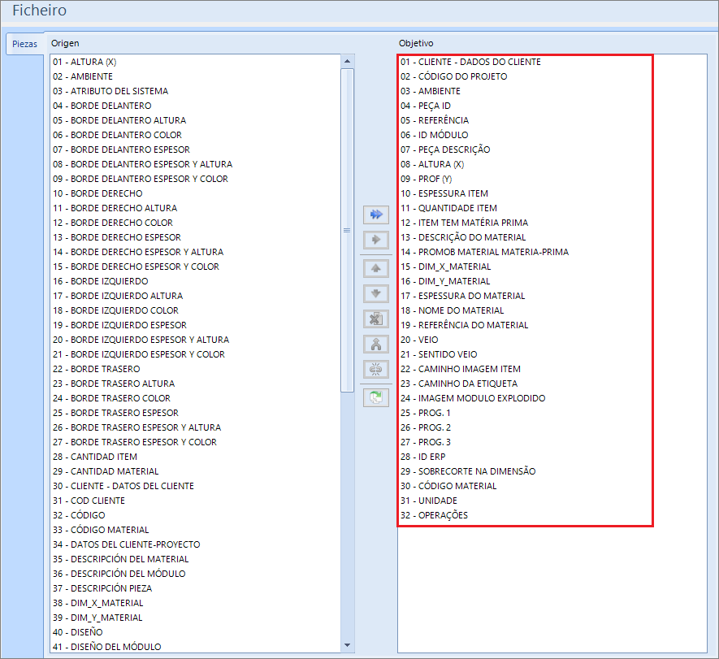The image size is (719, 659).
Task: Select '34 - DATOS DEL CLIENTE-PROYECTO'
Action: (127, 544)
